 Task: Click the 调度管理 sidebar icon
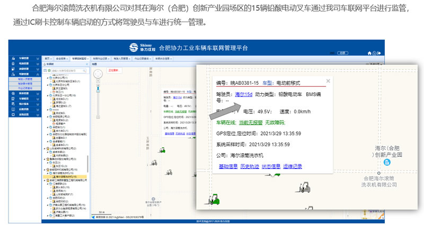tap(13, 69)
